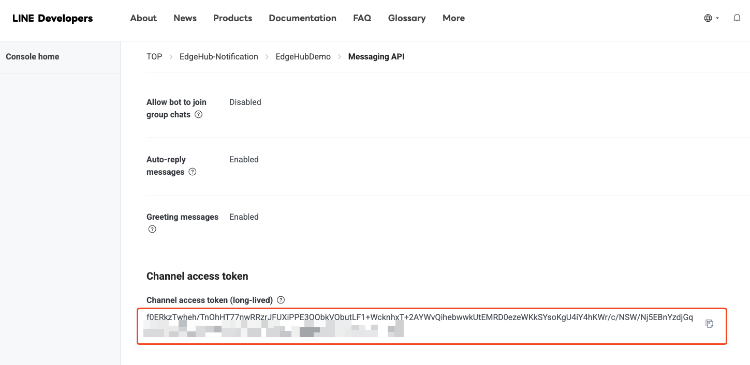Click the globe language icon

[x=708, y=18]
